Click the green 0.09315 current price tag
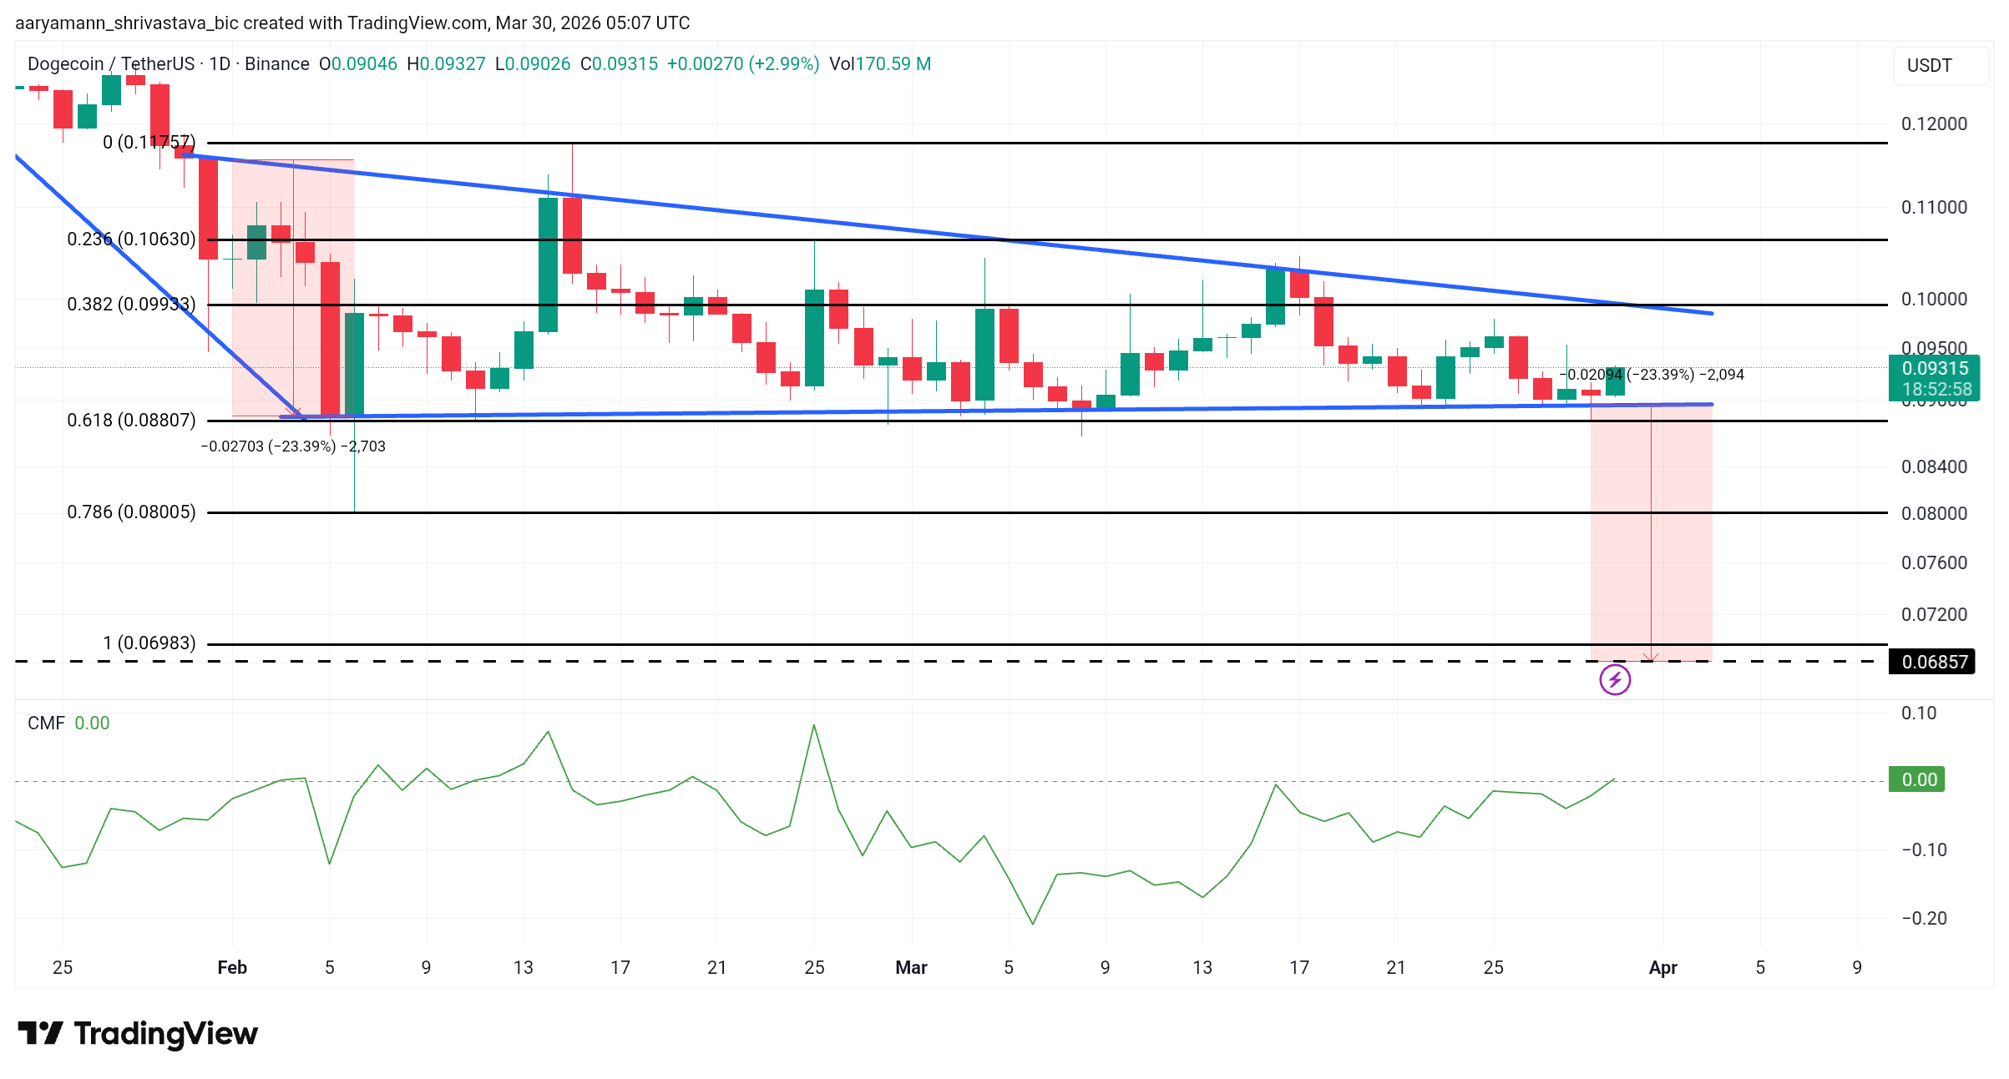The image size is (2009, 1079). click(x=1934, y=368)
